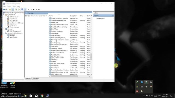Click the Pause Service toolbar icon

point(36,10)
